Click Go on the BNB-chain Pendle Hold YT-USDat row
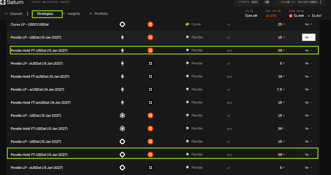The width and height of the screenshot is (331, 175). [x=309, y=129]
